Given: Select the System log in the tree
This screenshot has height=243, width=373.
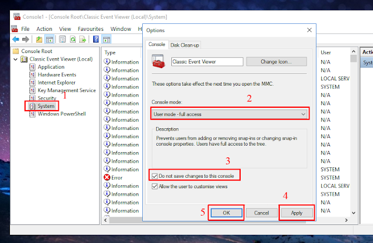Looking at the screenshot, I should tap(46, 106).
